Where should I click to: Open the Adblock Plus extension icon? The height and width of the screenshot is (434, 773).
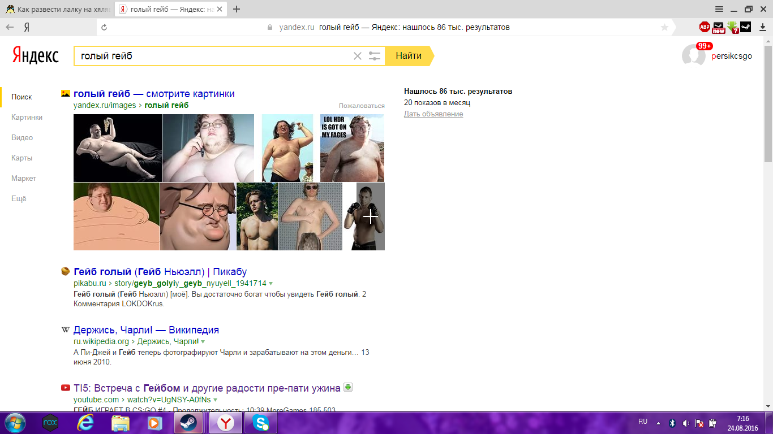705,27
